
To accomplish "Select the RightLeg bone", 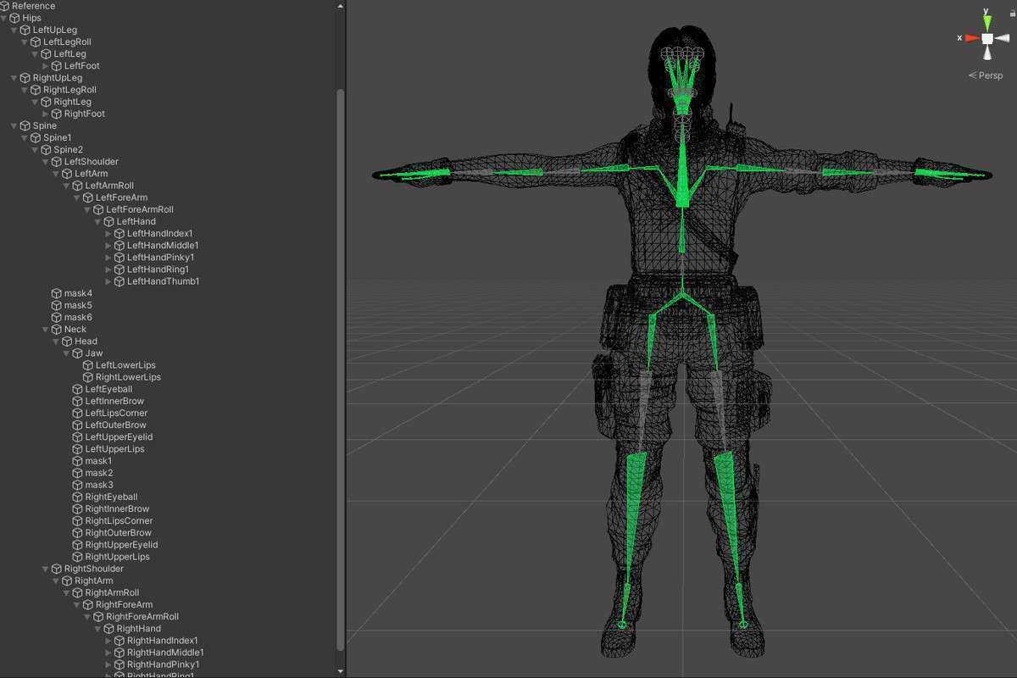I will [x=72, y=102].
